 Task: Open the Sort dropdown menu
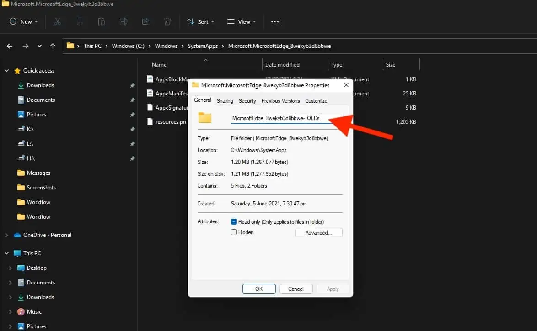pyautogui.click(x=201, y=21)
